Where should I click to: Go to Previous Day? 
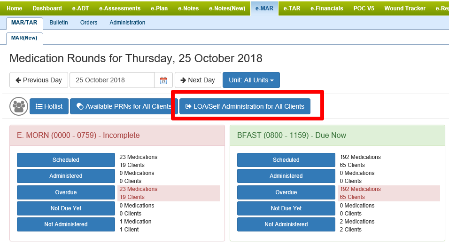point(39,80)
